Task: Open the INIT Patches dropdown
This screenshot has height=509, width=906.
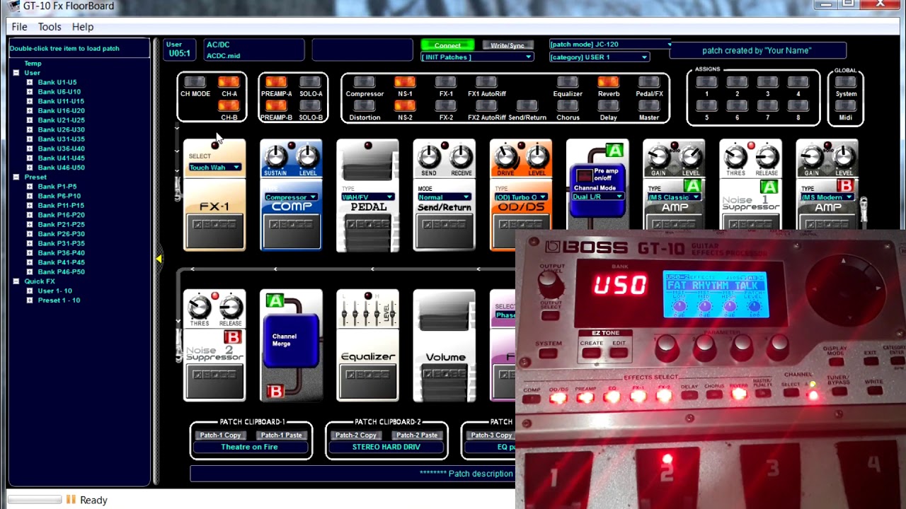Action: tap(477, 57)
